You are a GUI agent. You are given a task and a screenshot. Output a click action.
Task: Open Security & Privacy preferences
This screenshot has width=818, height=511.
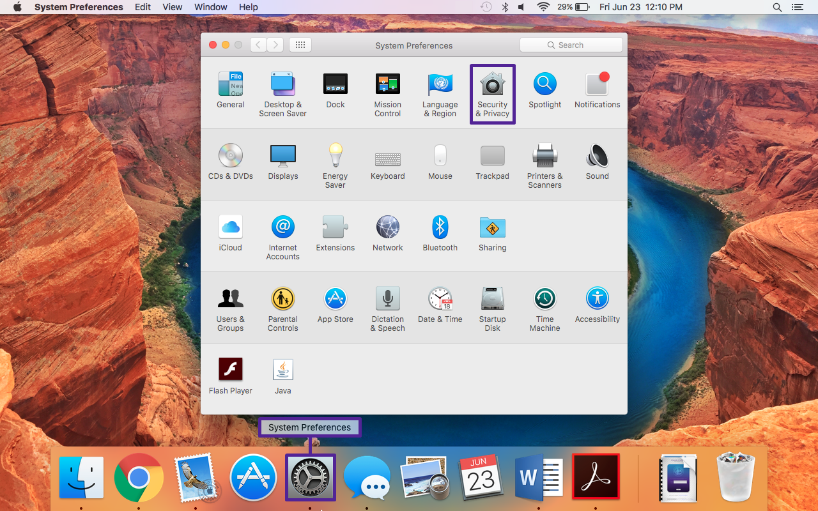coord(493,95)
